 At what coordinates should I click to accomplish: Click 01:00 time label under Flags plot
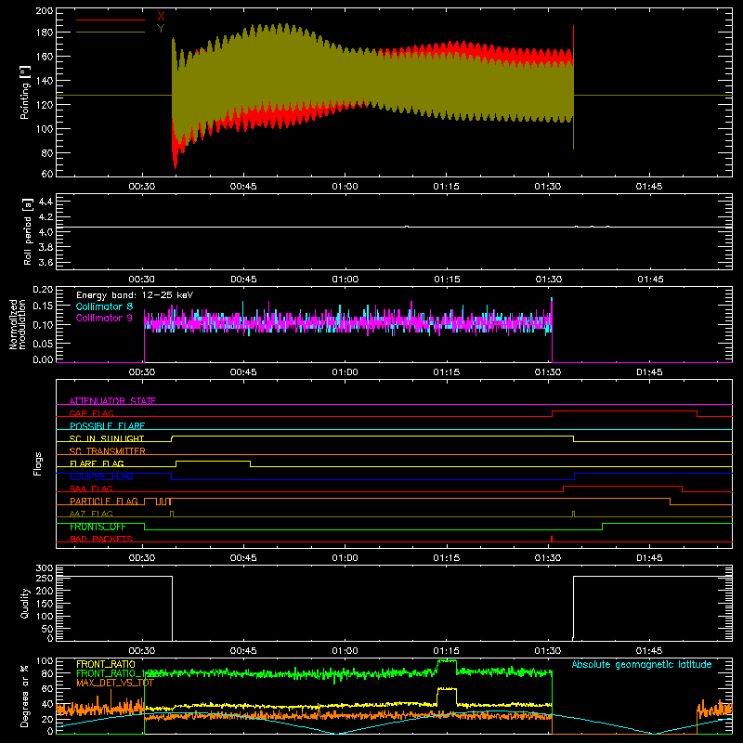pyautogui.click(x=345, y=558)
